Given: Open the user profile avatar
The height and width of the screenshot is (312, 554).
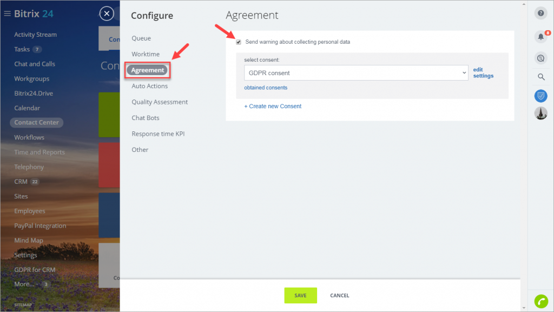Looking at the screenshot, I should point(540,114).
